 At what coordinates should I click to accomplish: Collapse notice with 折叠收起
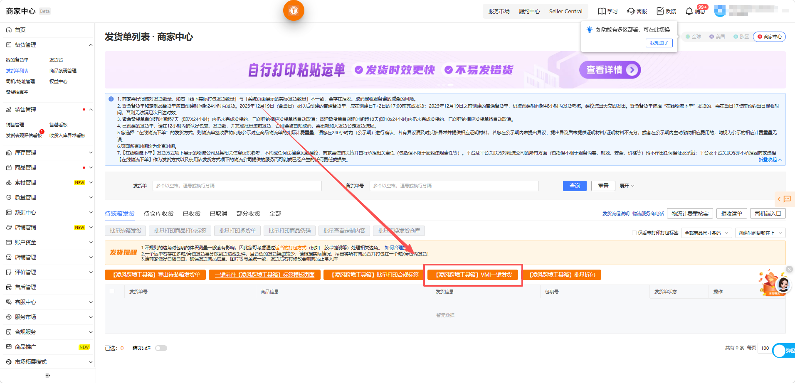coord(770,160)
